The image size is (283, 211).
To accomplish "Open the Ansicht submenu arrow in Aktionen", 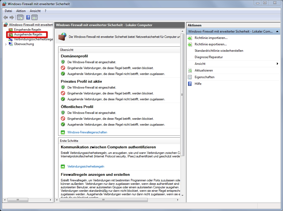I will [277, 64].
